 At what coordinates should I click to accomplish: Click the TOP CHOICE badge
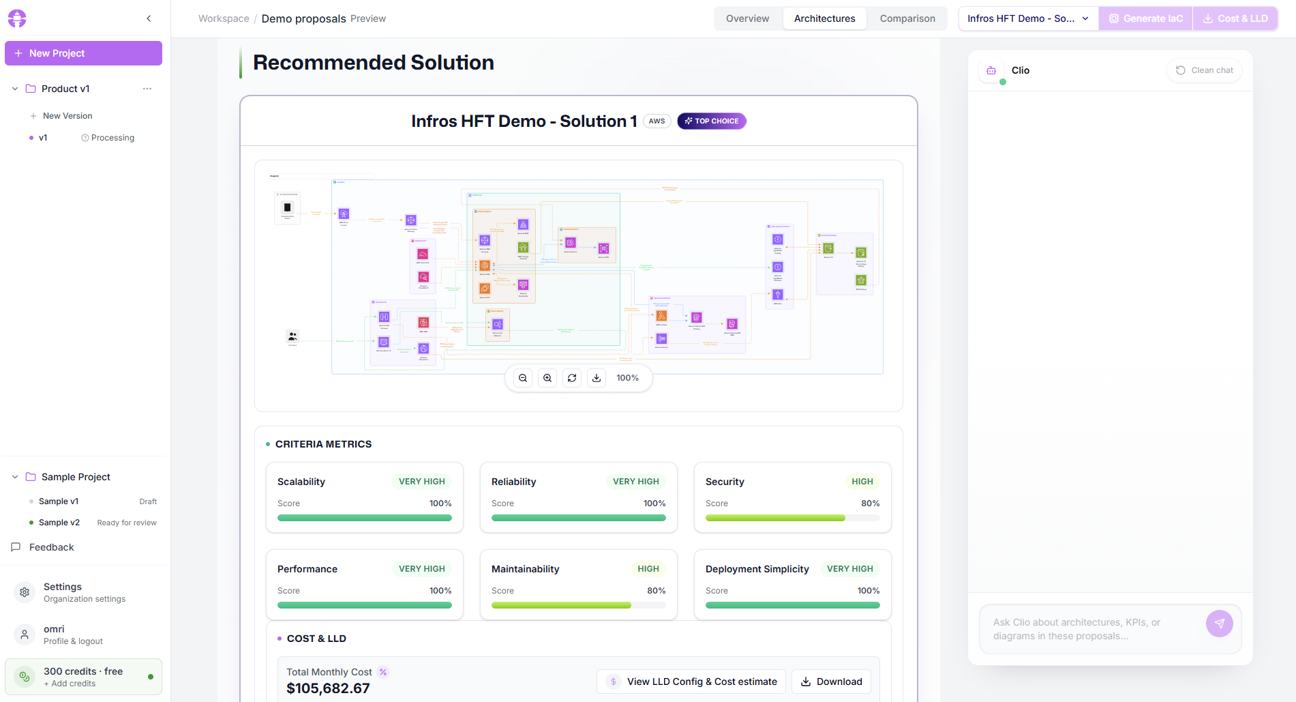(x=712, y=121)
